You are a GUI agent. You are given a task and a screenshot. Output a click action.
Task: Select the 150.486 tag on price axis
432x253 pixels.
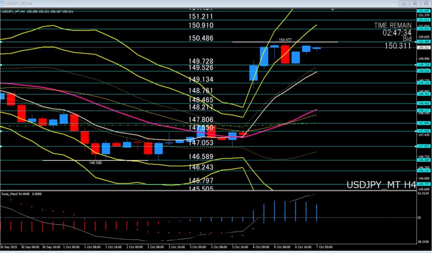pyautogui.click(x=424, y=42)
